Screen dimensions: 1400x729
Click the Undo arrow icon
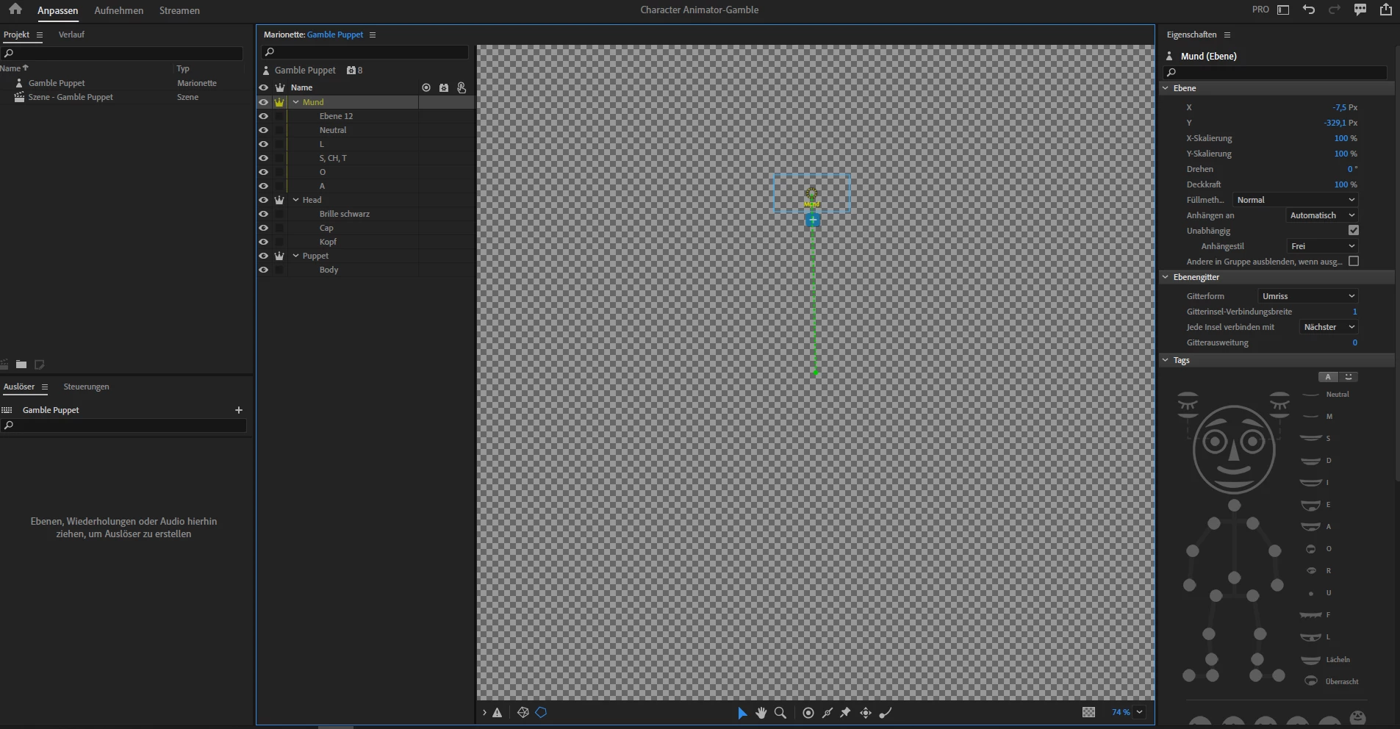[1309, 10]
